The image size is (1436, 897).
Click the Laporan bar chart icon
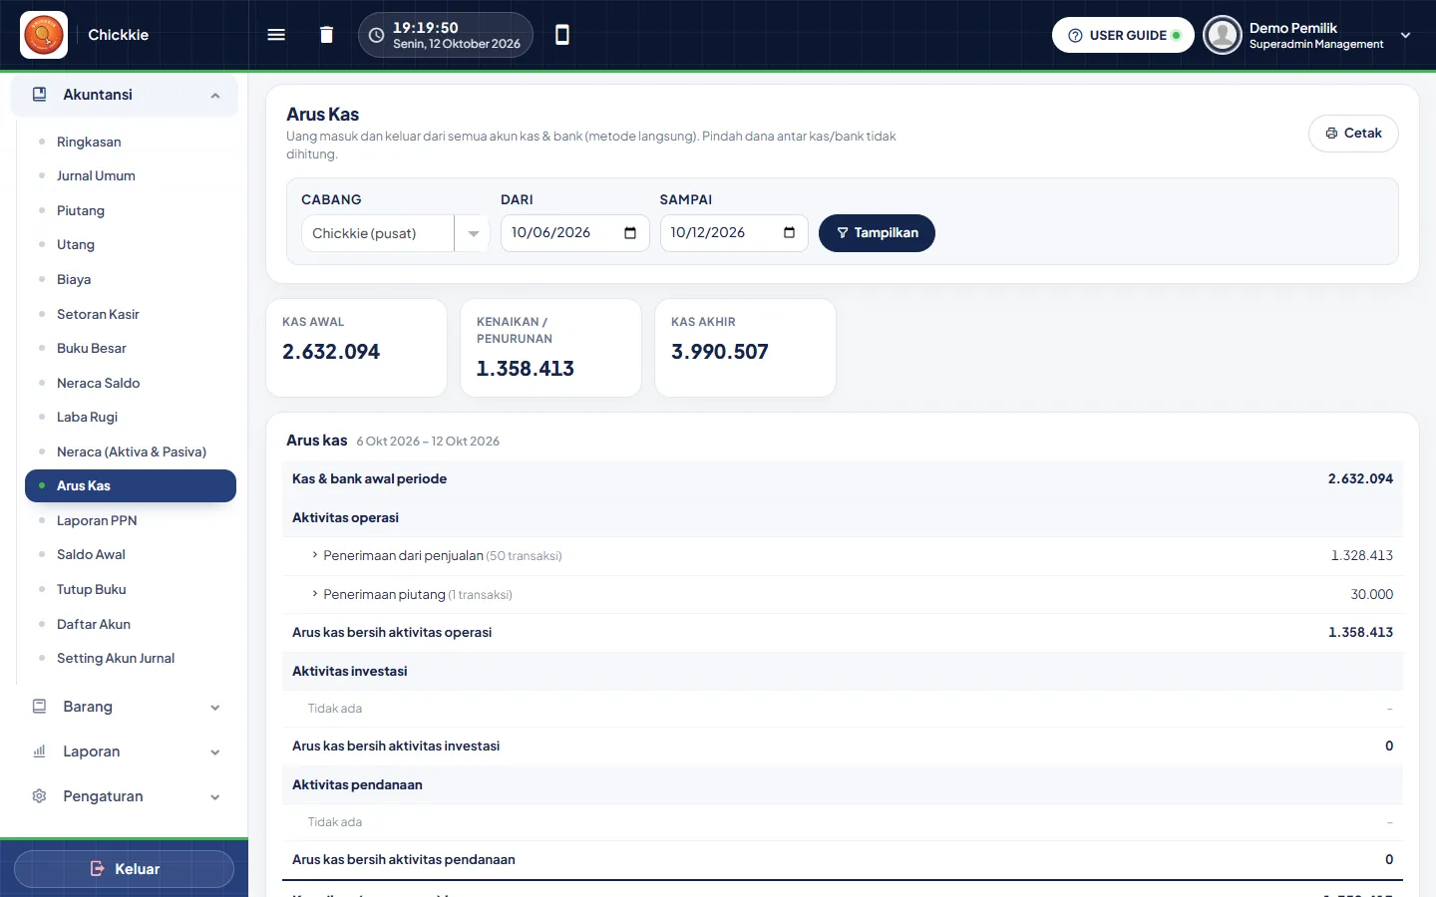40,751
